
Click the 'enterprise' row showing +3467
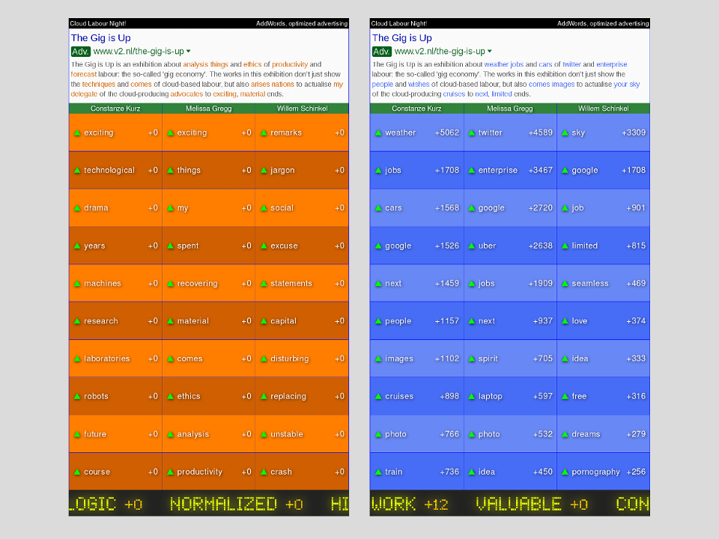pos(510,170)
